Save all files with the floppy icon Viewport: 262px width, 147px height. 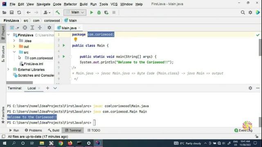11,13
